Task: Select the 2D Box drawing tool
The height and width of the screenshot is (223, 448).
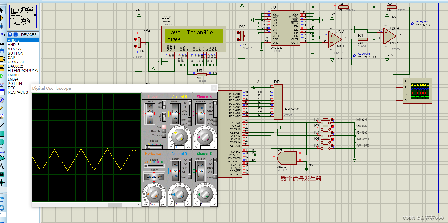Action: pos(2,134)
